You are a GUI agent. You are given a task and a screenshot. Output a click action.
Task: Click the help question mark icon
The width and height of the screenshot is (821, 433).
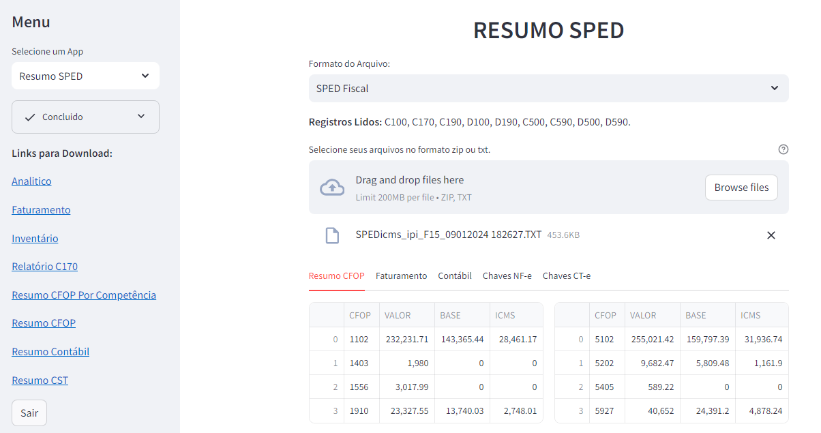[x=783, y=149]
